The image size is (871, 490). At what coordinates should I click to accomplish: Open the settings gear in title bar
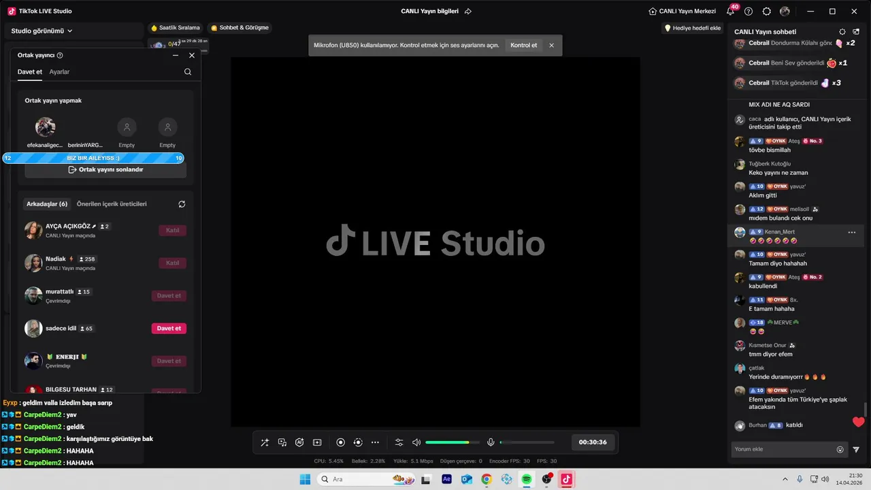click(767, 12)
